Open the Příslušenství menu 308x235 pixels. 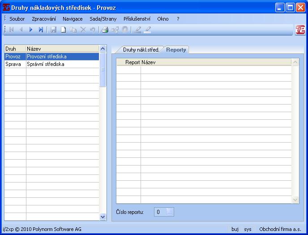(137, 19)
